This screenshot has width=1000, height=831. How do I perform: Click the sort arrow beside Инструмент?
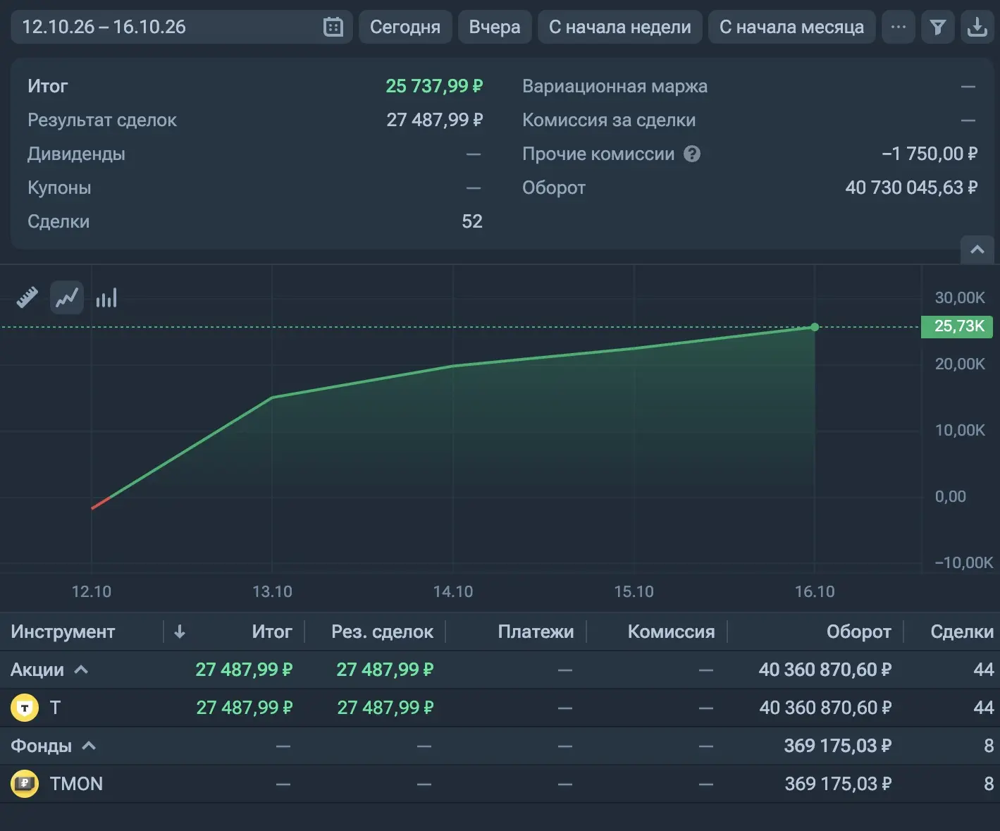click(x=180, y=632)
